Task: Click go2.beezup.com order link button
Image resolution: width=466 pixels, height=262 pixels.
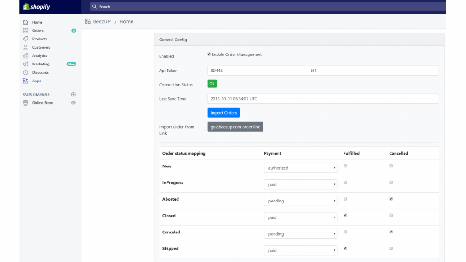Action: point(235,127)
